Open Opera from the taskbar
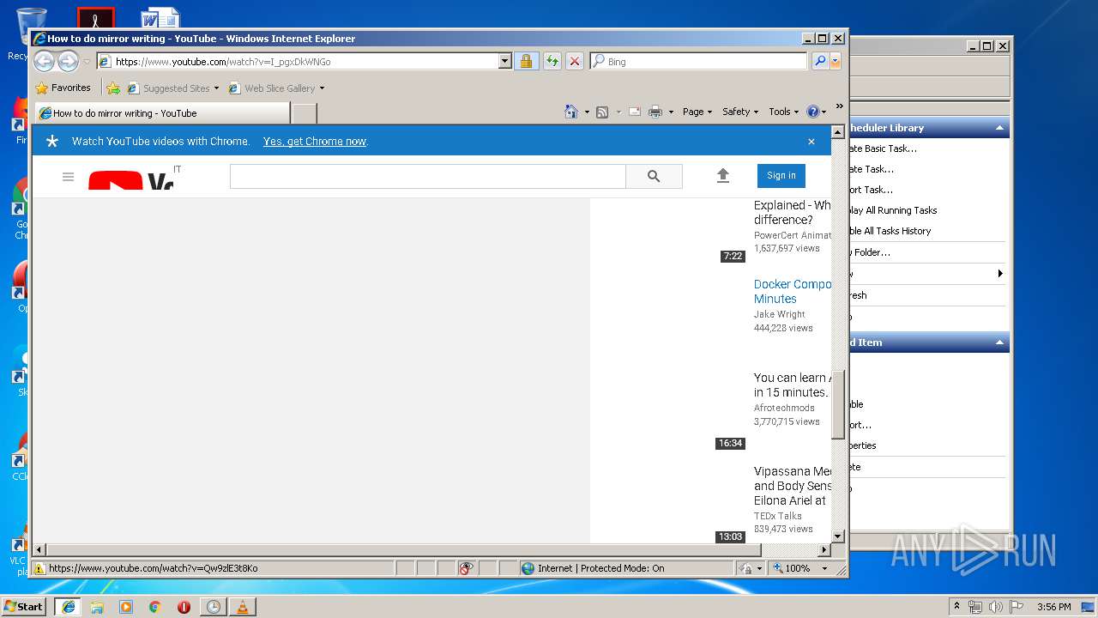The width and height of the screenshot is (1098, 618). pos(184,607)
